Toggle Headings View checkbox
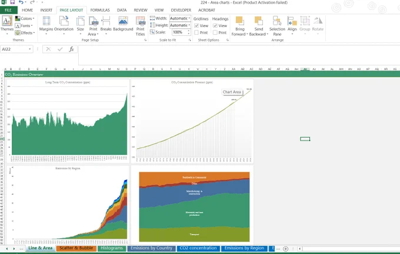The width and height of the screenshot is (400, 254). click(x=215, y=26)
